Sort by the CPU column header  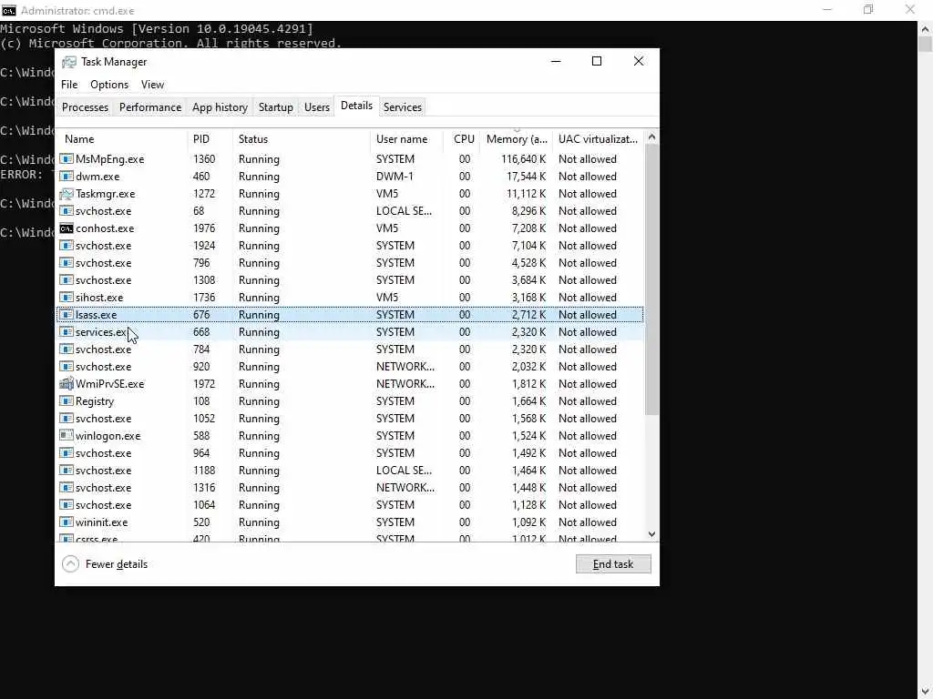click(x=462, y=139)
